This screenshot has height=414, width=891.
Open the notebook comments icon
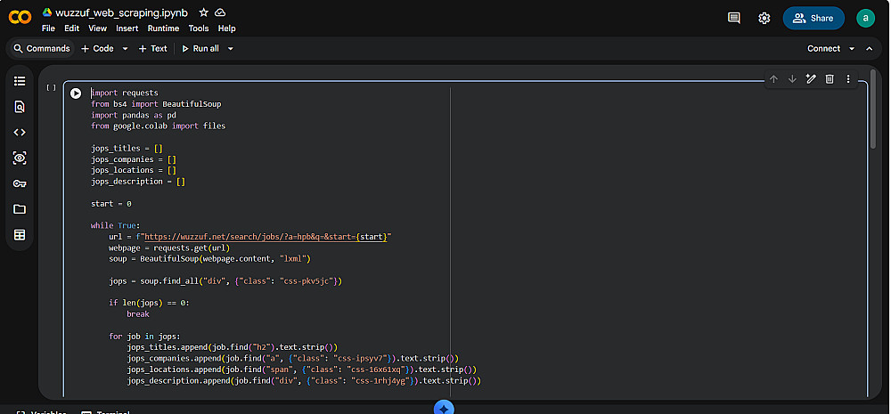click(x=733, y=18)
